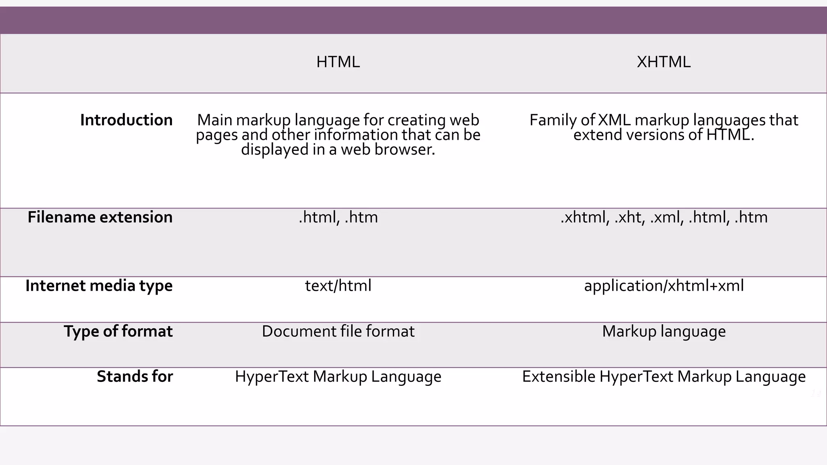
Task: Click the 'Markup language' cell
Action: [x=663, y=331]
